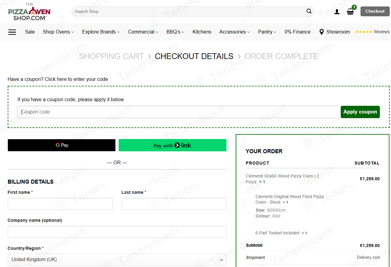Expand the BBQ's menu
This screenshot has width=391, height=267.
coord(175,32)
